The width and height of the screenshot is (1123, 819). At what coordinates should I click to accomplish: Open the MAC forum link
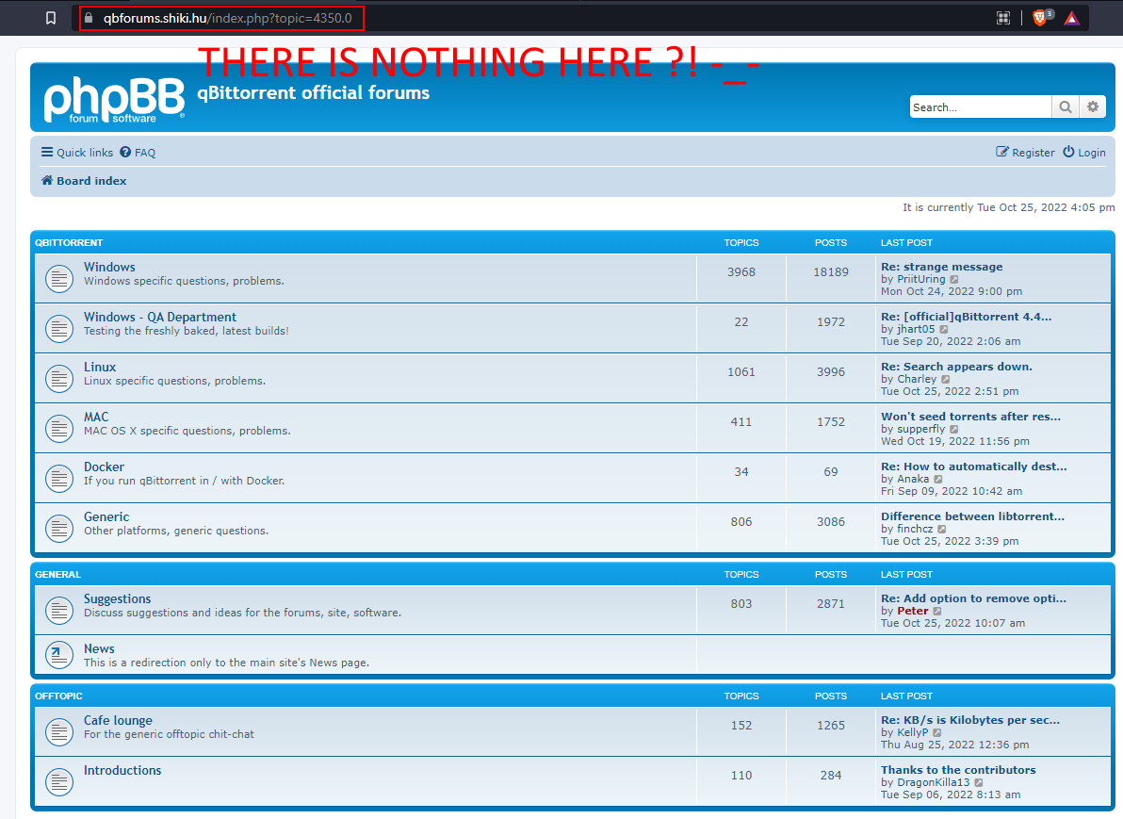click(x=96, y=417)
